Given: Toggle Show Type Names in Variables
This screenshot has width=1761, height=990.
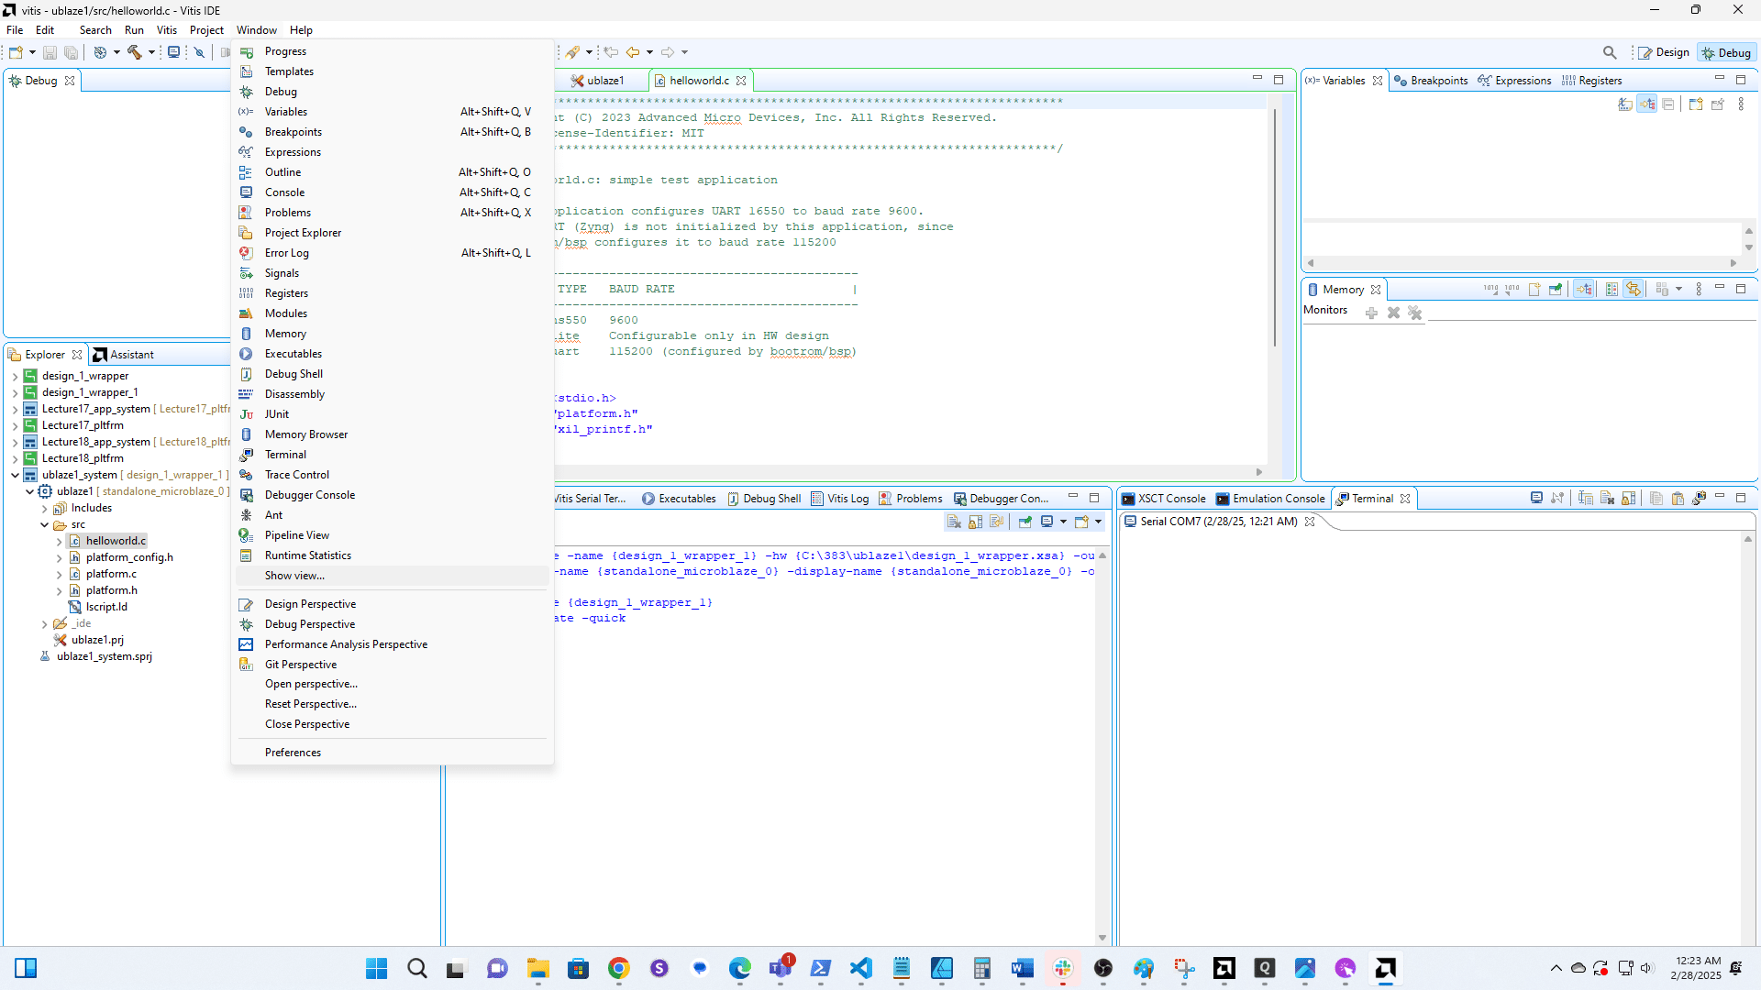Looking at the screenshot, I should point(1625,104).
